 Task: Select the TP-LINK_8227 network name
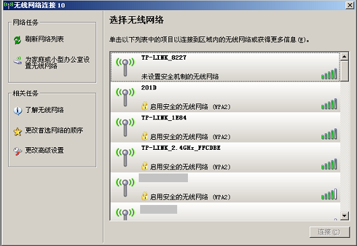tap(164, 58)
